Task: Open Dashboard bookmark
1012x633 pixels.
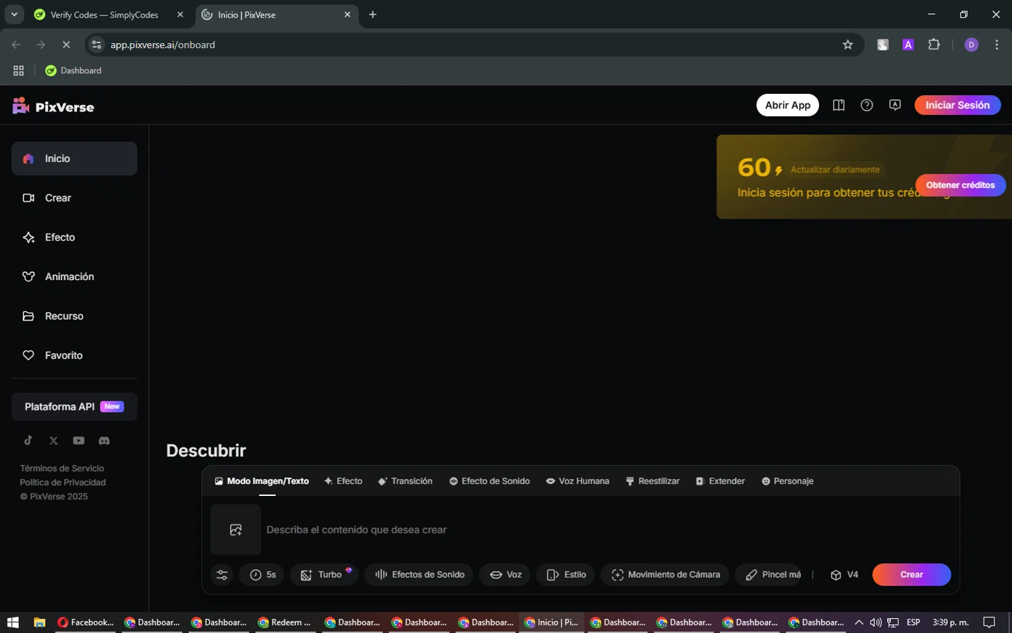Action: point(74,70)
